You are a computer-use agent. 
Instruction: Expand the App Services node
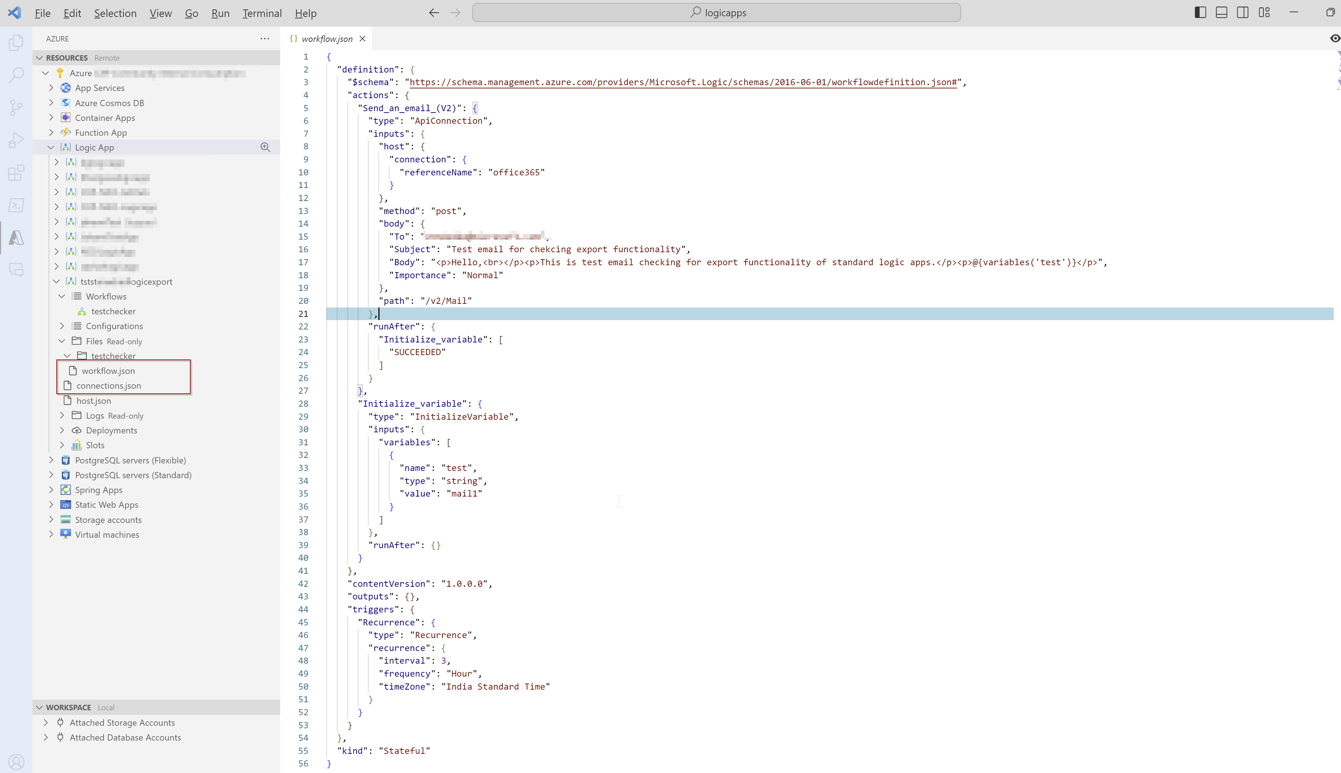[51, 88]
